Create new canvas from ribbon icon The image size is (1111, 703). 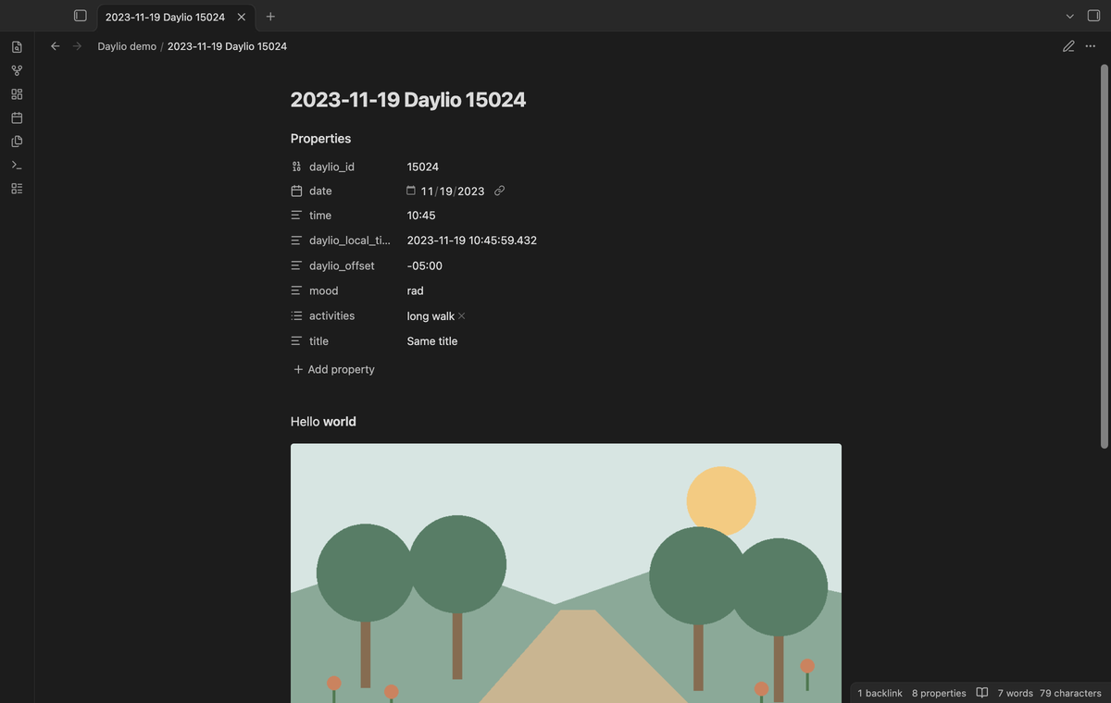(17, 94)
